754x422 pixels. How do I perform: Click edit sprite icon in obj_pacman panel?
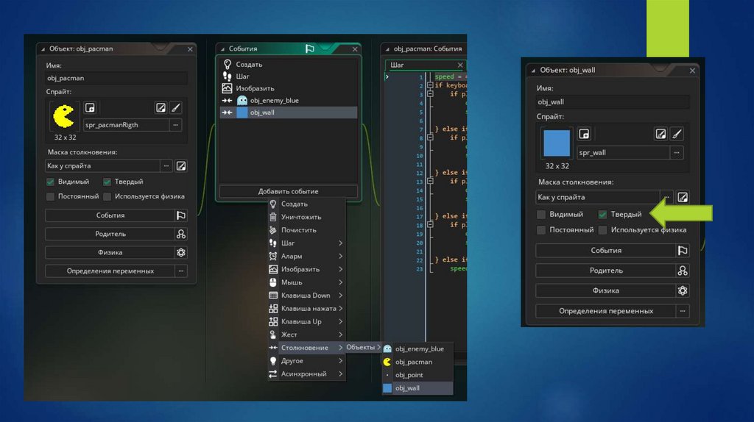(161, 107)
